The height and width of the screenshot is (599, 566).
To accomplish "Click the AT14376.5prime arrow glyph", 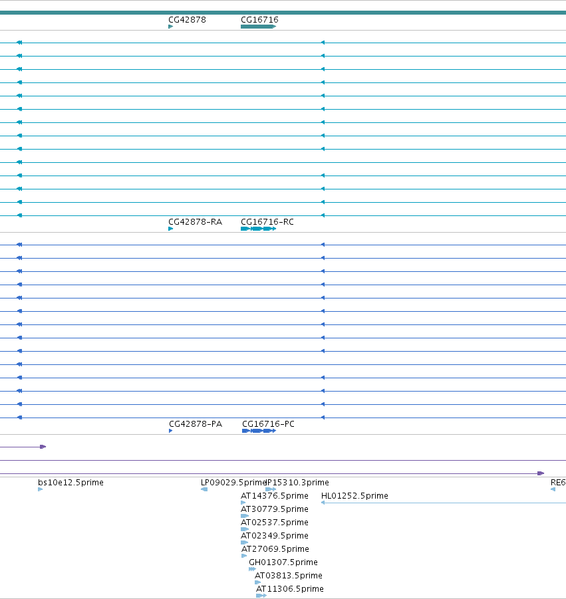I will [x=243, y=503].
